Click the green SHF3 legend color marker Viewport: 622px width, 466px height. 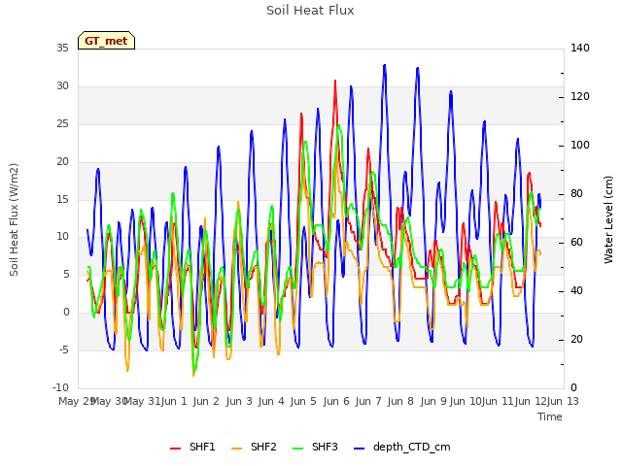298,449
